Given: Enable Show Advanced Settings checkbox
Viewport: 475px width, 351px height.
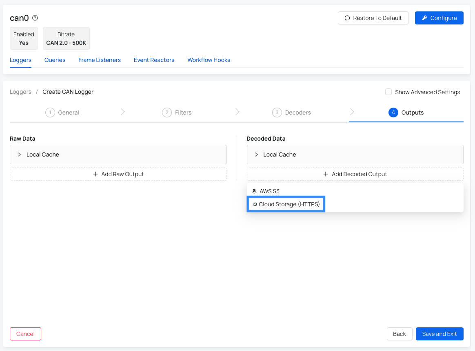Looking at the screenshot, I should click(388, 92).
